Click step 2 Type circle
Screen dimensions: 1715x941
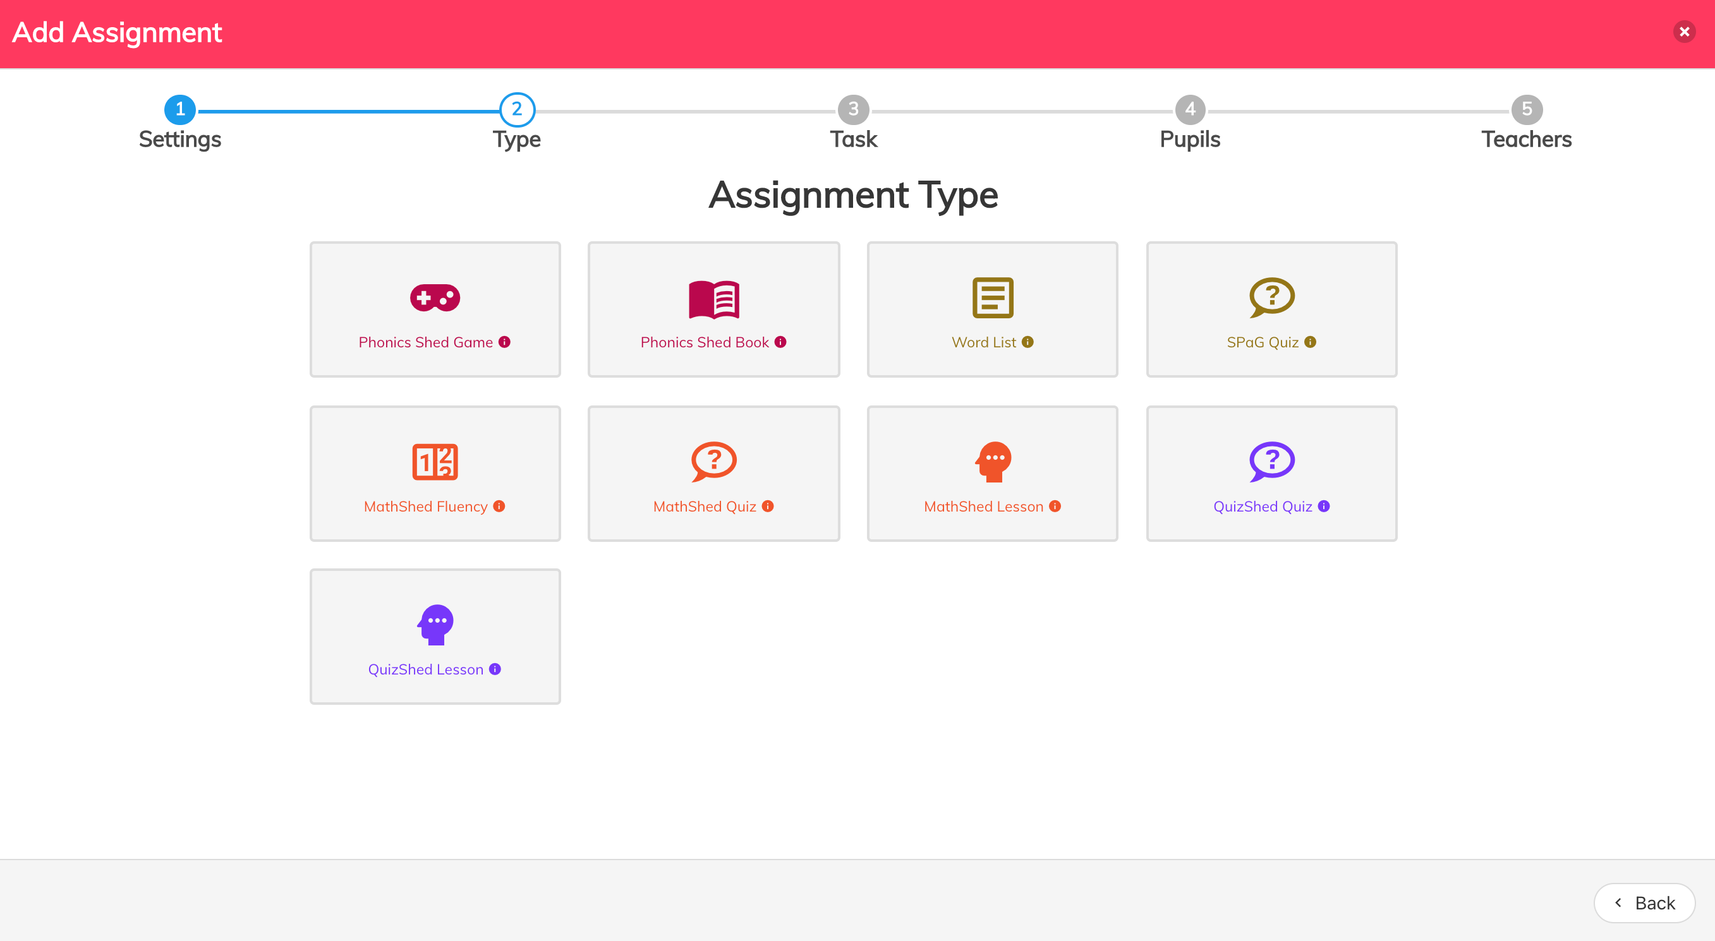[x=517, y=110]
